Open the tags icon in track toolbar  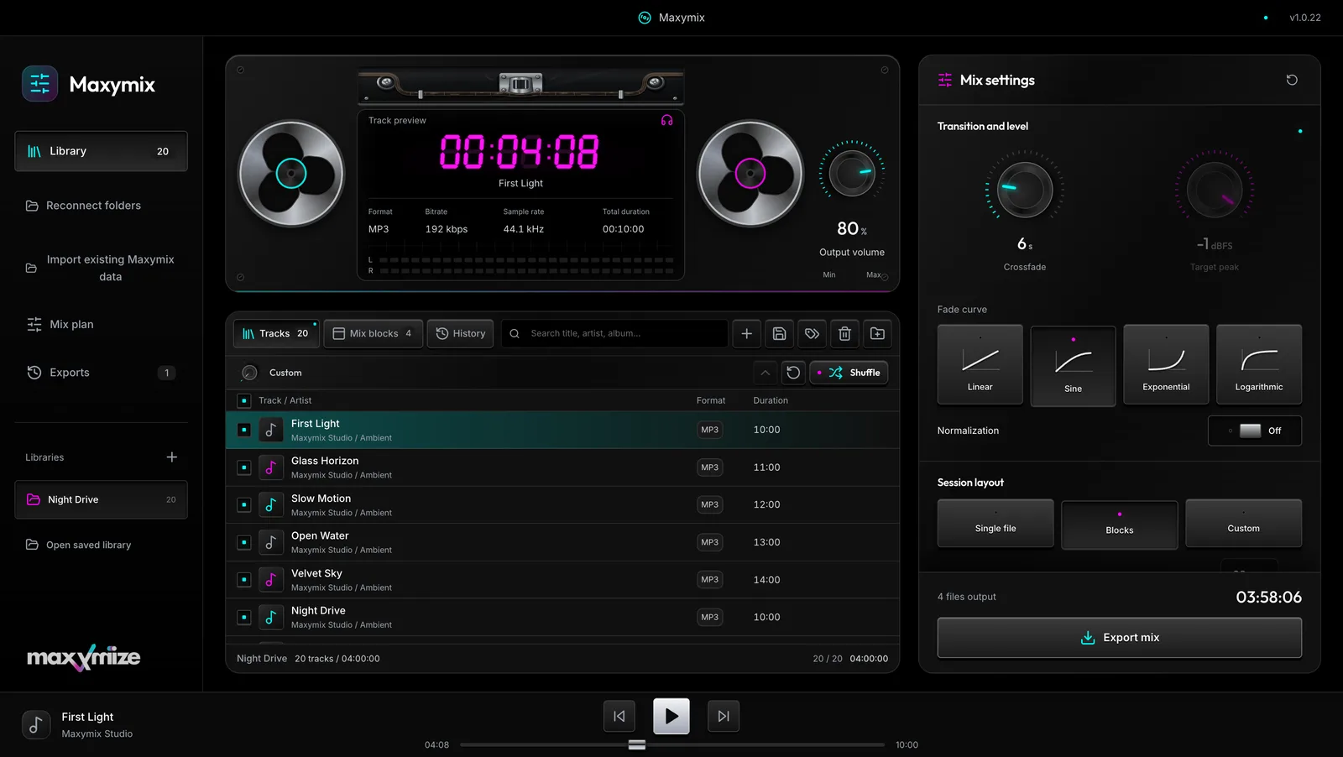coord(812,334)
